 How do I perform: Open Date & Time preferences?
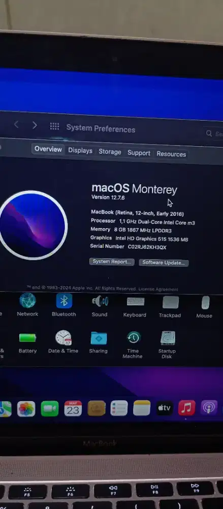tap(63, 342)
